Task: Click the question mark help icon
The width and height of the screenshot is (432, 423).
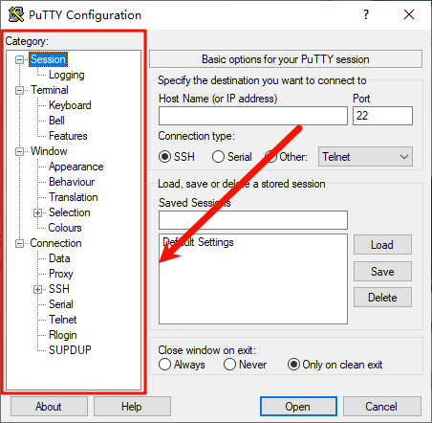Action: click(366, 14)
